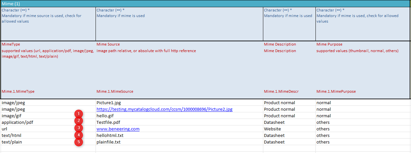Click red callout marker number 5

(x=78, y=142)
